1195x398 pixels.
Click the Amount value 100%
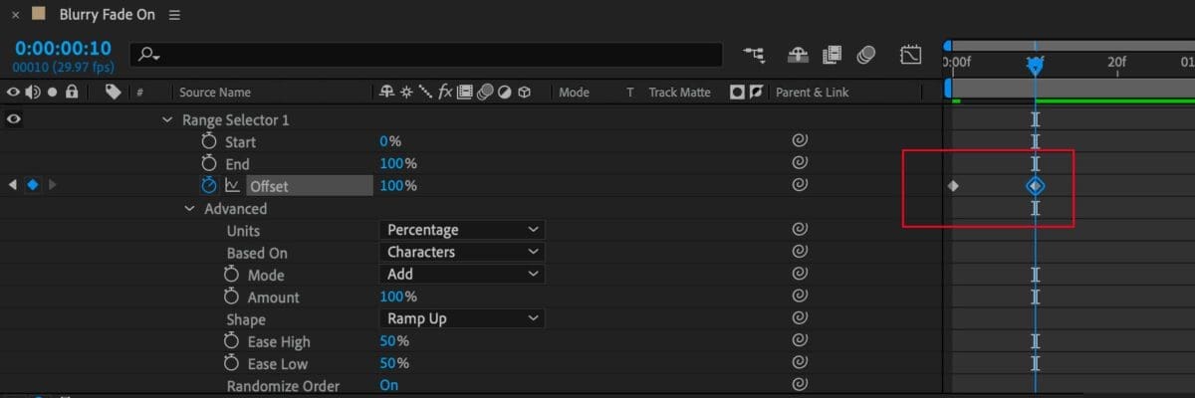[x=398, y=297]
